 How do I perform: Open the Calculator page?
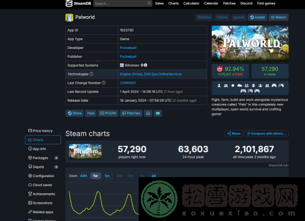coord(191,3)
